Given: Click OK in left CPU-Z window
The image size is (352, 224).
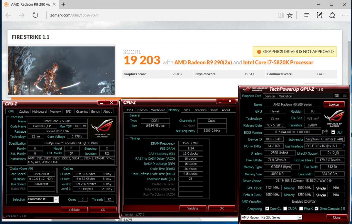Looking at the screenshot, I should (103, 210).
